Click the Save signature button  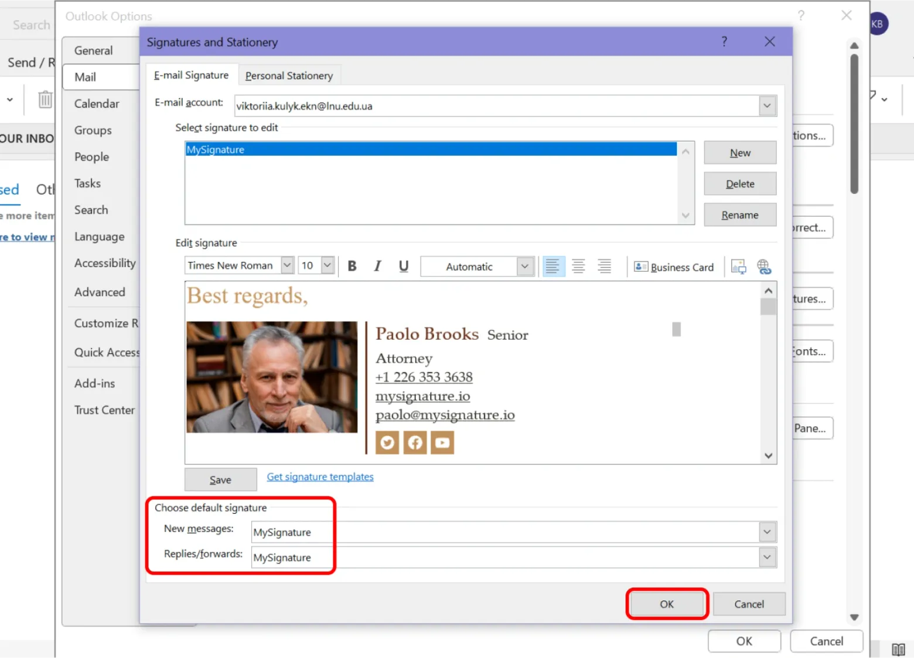tap(220, 480)
